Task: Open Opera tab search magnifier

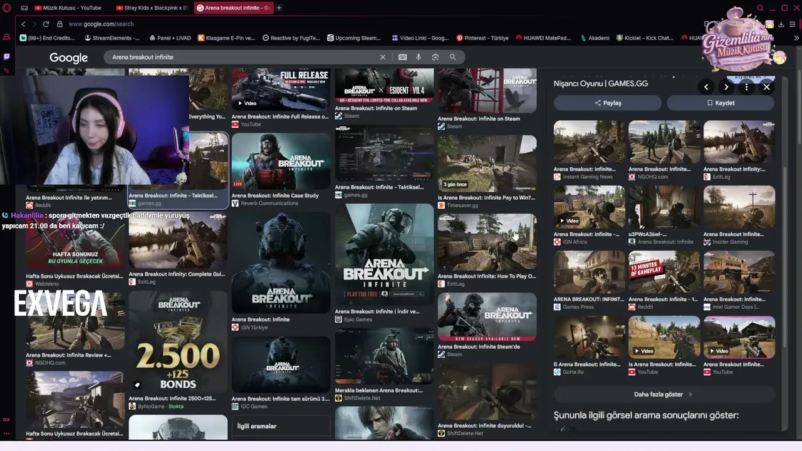Action: tap(760, 8)
